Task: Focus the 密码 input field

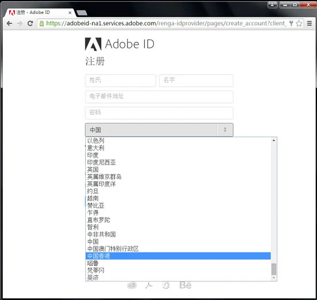Action: tap(159, 113)
